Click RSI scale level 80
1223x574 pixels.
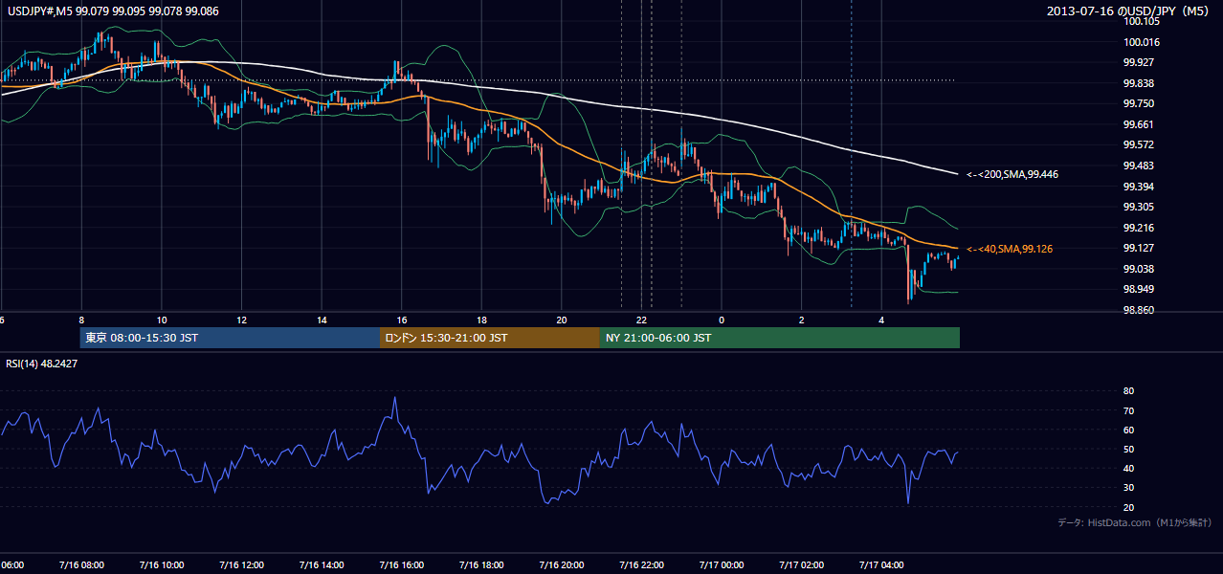[1129, 391]
